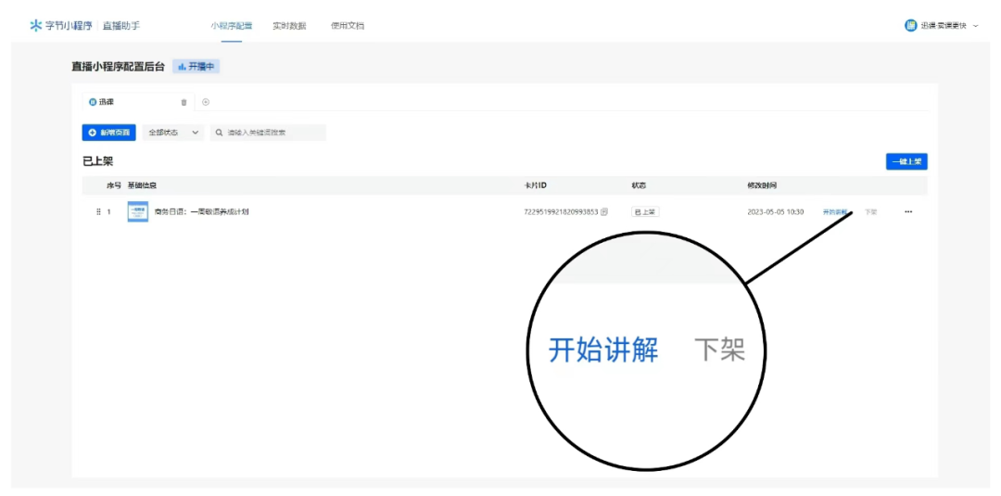Grab the drag handle of row 1
This screenshot has width=1001, height=496.
pos(98,212)
